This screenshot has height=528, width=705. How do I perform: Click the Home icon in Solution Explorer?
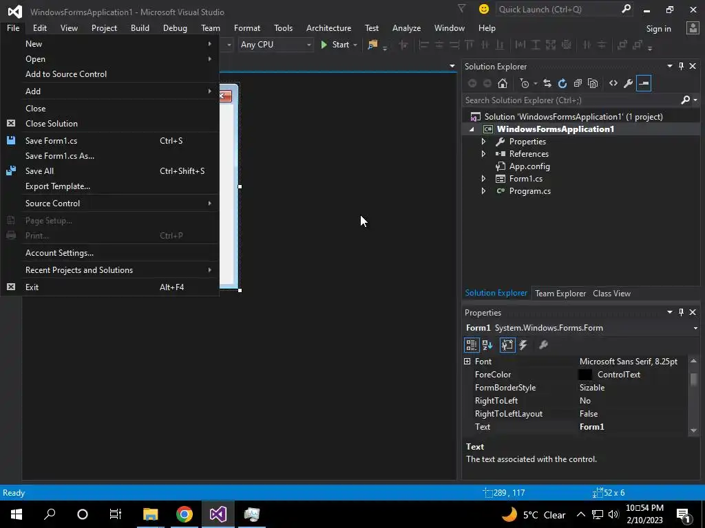[x=502, y=83]
